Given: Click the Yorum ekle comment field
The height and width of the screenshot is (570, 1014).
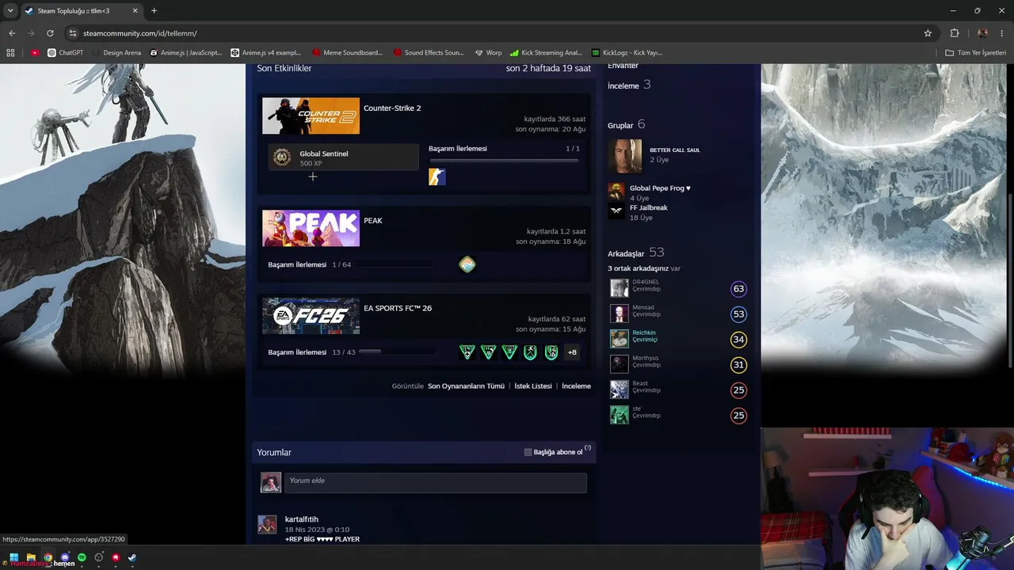Looking at the screenshot, I should point(436,482).
